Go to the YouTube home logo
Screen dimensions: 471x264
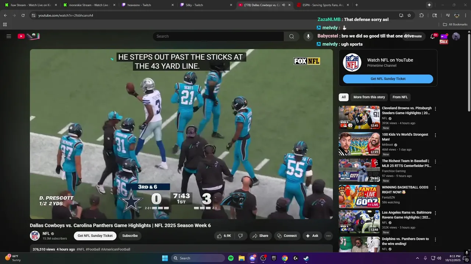pos(29,36)
